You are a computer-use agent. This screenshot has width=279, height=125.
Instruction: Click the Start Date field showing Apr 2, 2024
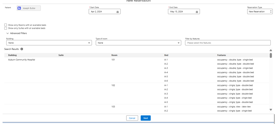click(102, 12)
